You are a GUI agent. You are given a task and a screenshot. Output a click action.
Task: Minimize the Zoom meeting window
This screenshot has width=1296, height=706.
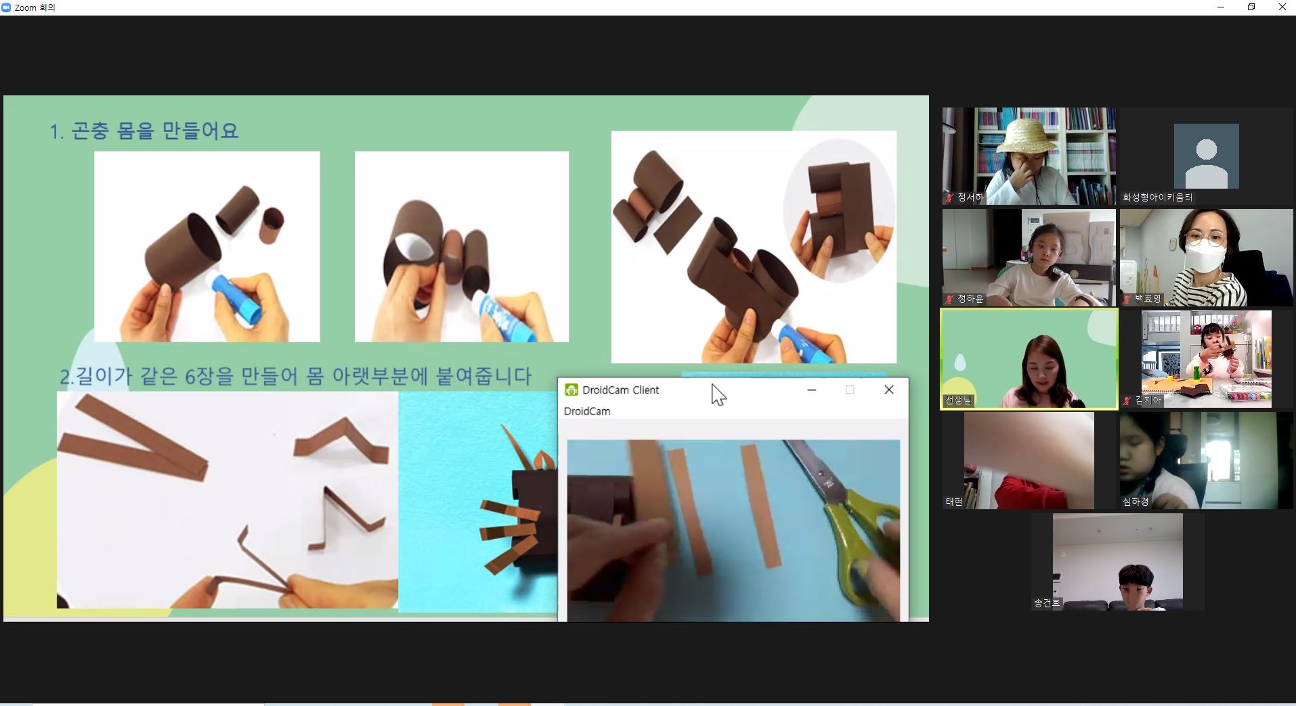pos(1221,7)
